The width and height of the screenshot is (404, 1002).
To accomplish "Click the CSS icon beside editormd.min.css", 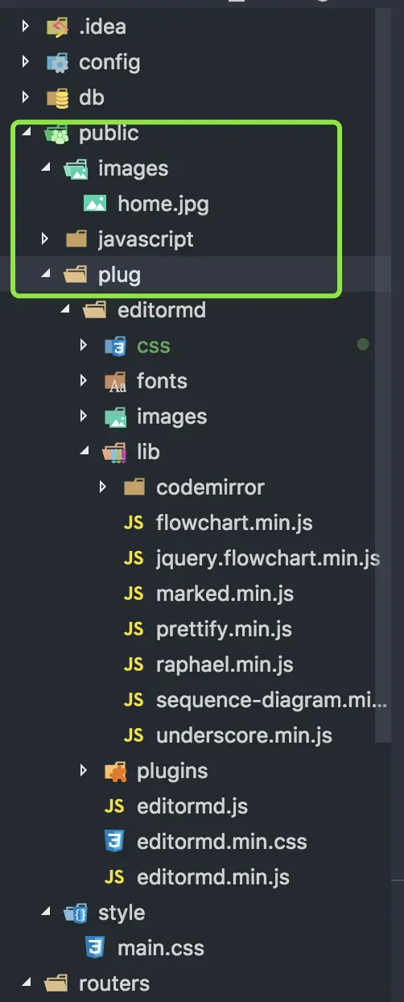I will (x=114, y=843).
